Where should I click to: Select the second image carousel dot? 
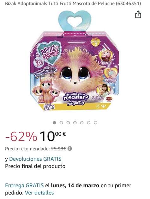[61, 123]
